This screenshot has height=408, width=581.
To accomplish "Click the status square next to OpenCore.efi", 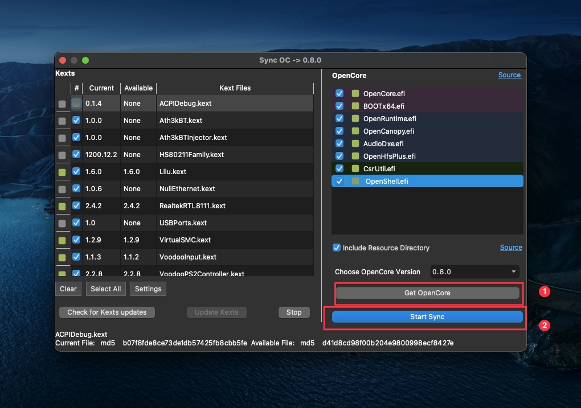I will tap(355, 93).
